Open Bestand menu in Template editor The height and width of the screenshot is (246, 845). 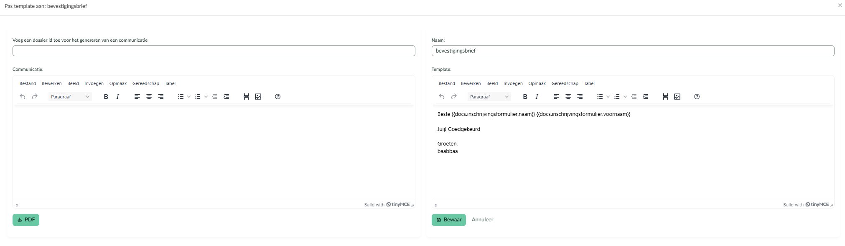tap(447, 83)
